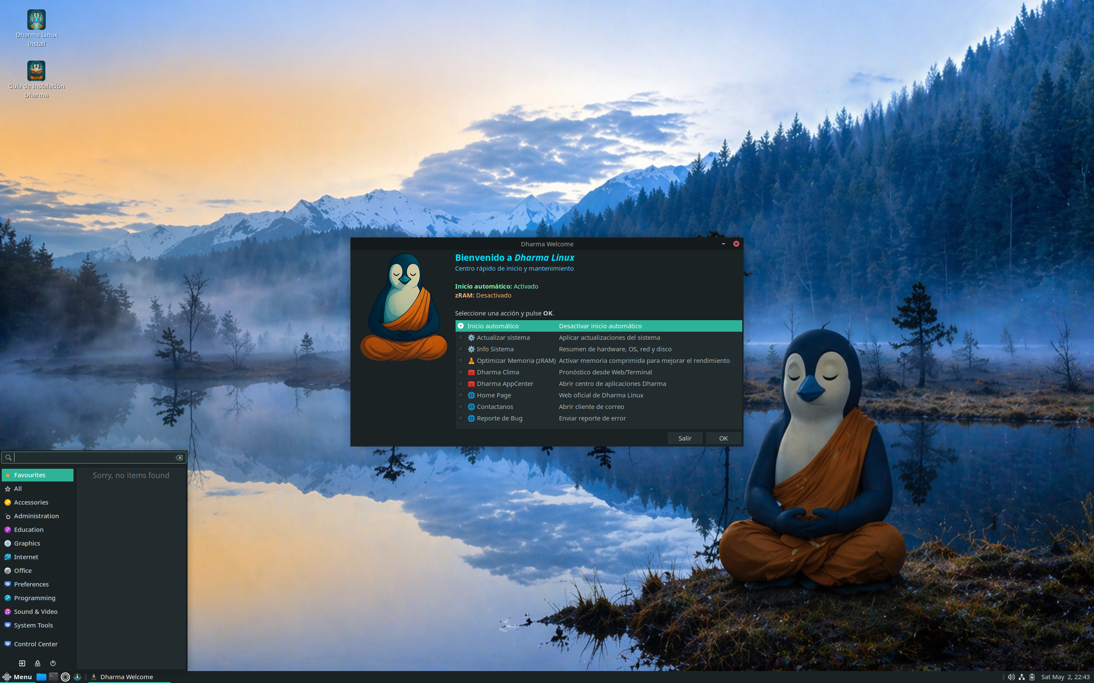Click the Dharma logo on the Menu button

[6, 677]
